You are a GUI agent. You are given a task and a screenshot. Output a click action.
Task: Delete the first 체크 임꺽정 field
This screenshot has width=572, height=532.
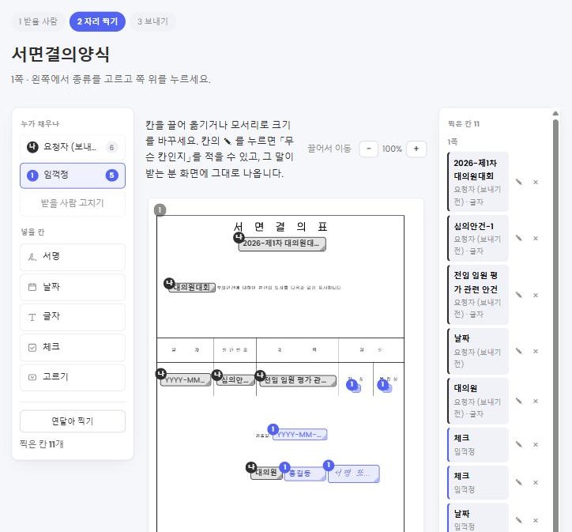pyautogui.click(x=536, y=444)
